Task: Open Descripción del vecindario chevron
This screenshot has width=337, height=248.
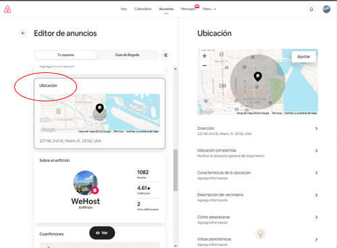Action: pos(316,195)
